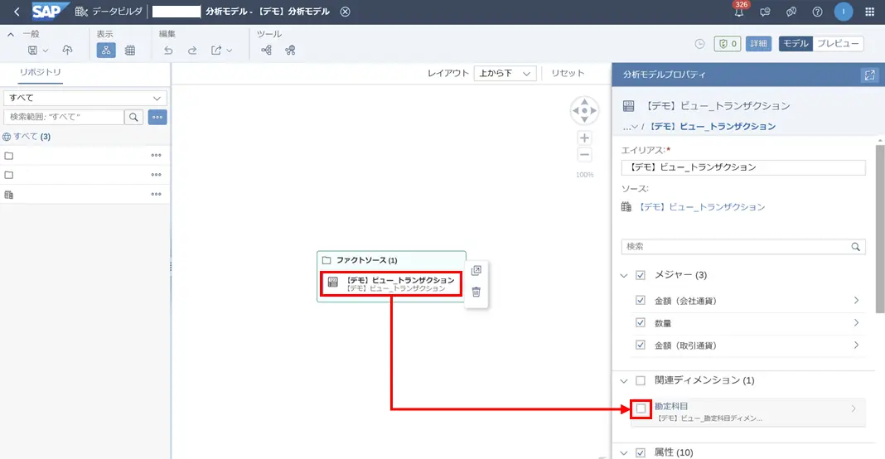This screenshot has height=459, width=885.
Task: Open the support link icon in header
Action: point(791,12)
